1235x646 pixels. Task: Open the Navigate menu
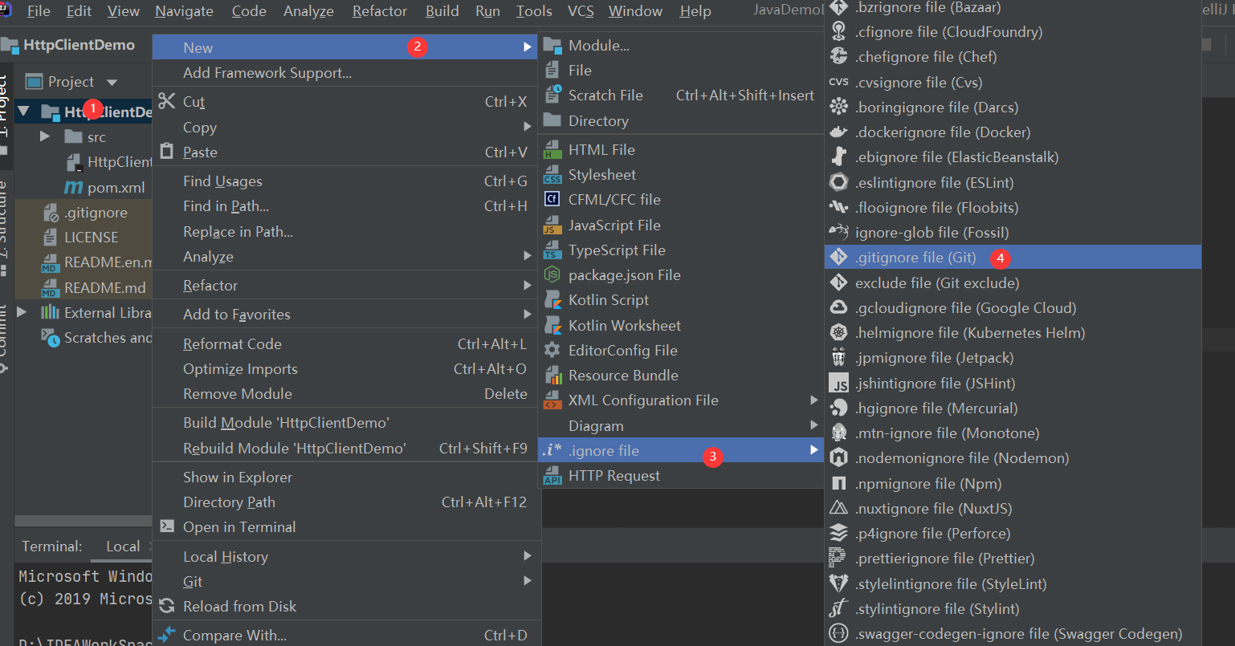184,11
